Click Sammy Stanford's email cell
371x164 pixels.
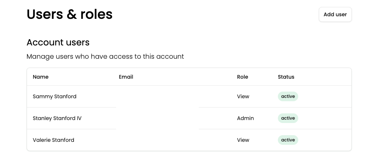click(x=157, y=96)
